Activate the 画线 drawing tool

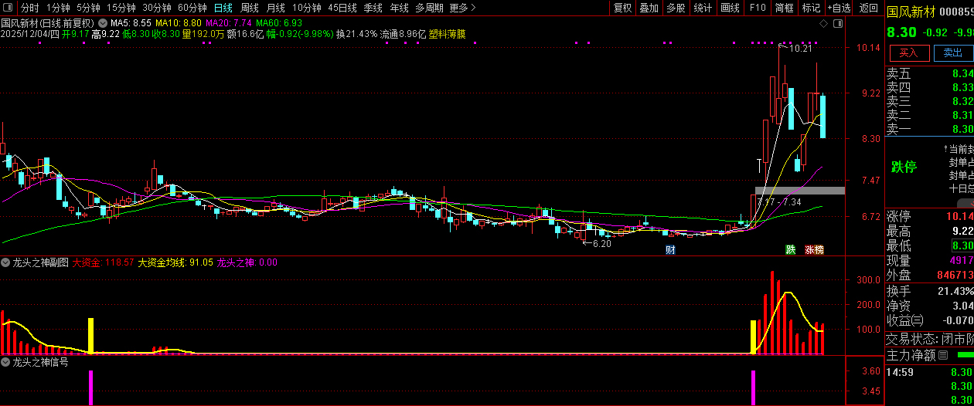(x=730, y=8)
